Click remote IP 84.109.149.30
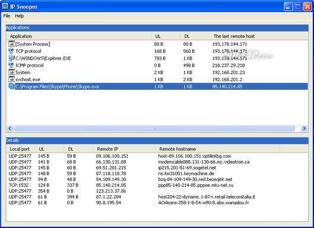 (x=111, y=179)
